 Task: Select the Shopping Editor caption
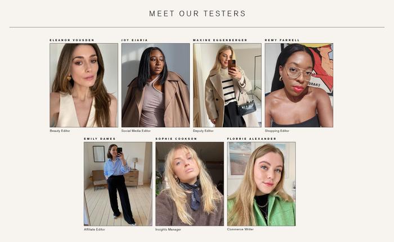[x=277, y=131]
